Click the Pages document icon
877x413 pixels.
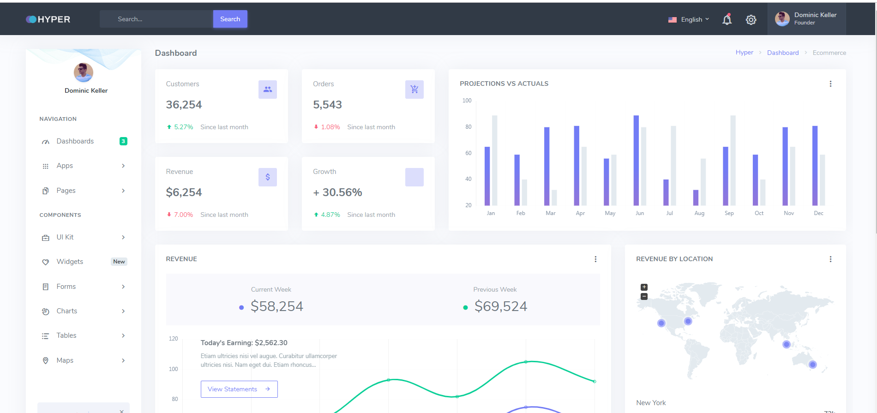46,191
